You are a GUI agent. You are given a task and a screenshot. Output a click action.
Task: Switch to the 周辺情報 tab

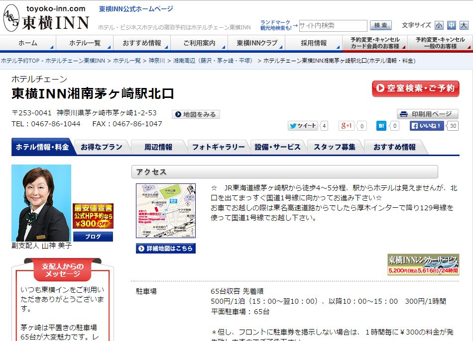(158, 147)
